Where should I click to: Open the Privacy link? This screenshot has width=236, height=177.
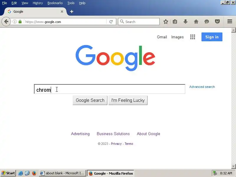tap(116, 144)
